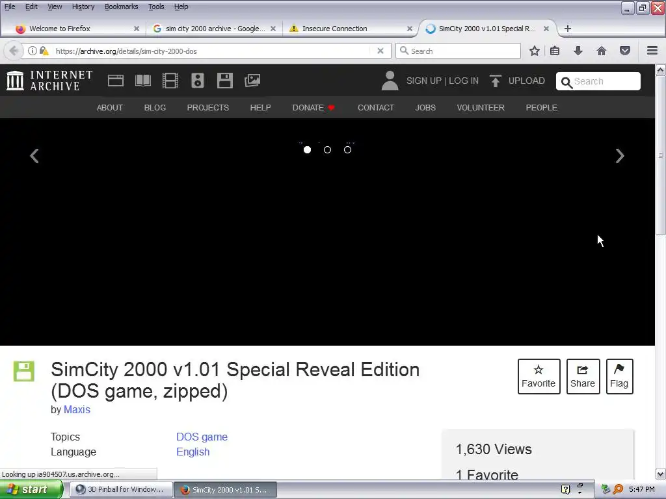Open the Edit menu

(x=31, y=6)
